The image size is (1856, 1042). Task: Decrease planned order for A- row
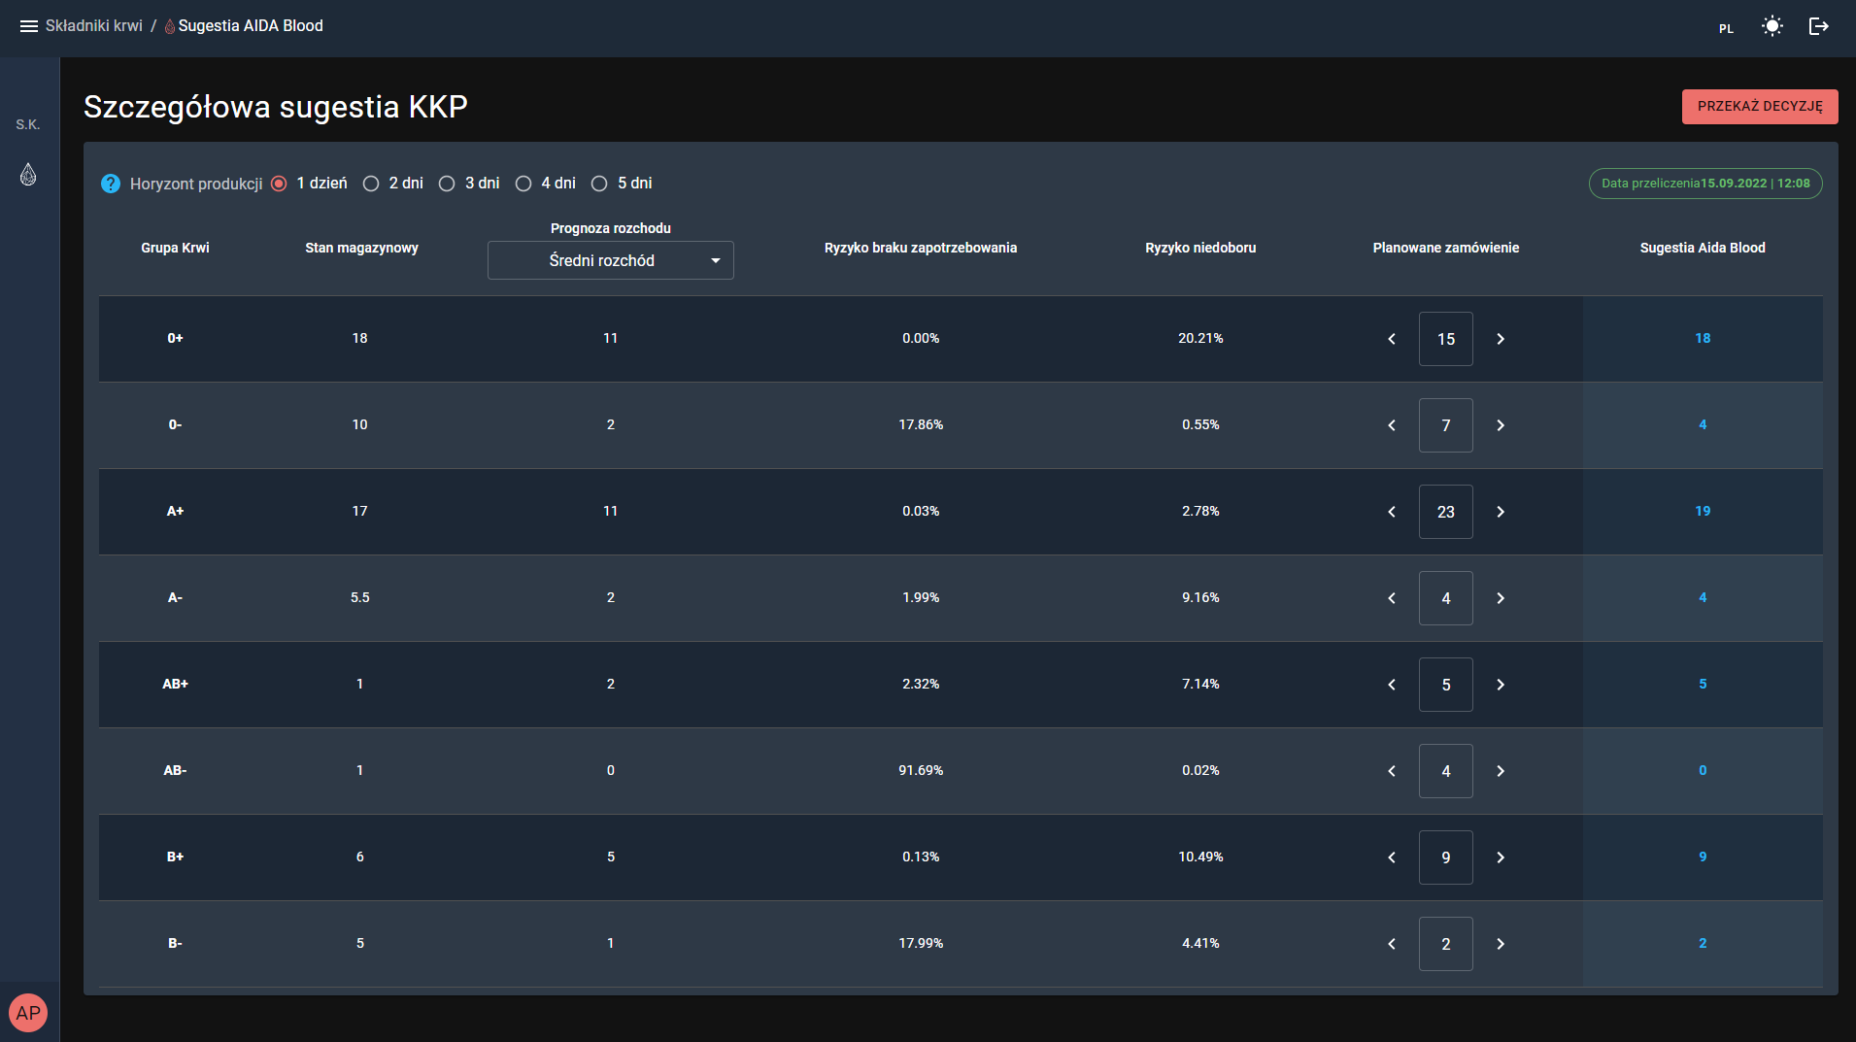coord(1392,598)
